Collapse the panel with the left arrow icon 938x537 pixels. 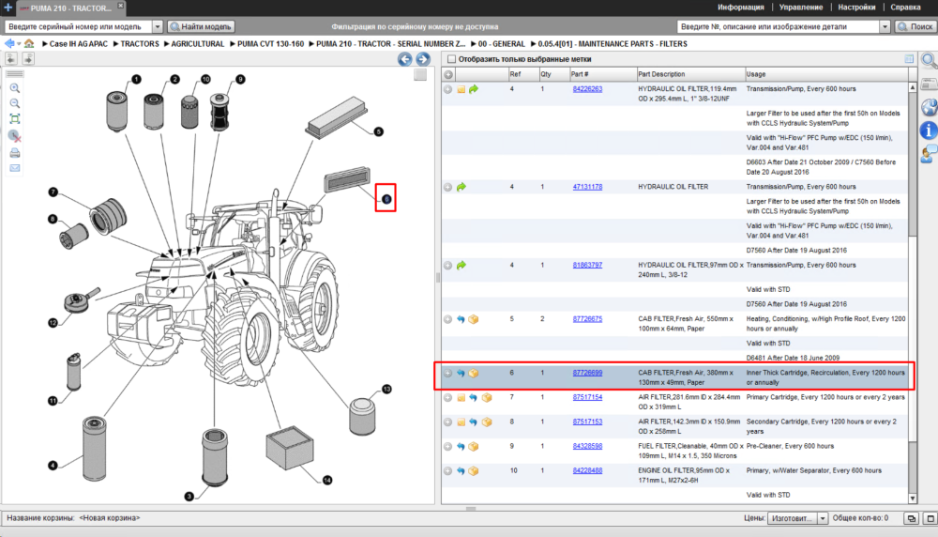[x=10, y=58]
